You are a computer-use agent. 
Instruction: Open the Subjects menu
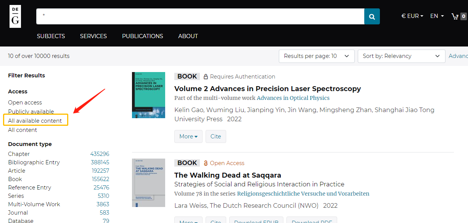tap(51, 36)
